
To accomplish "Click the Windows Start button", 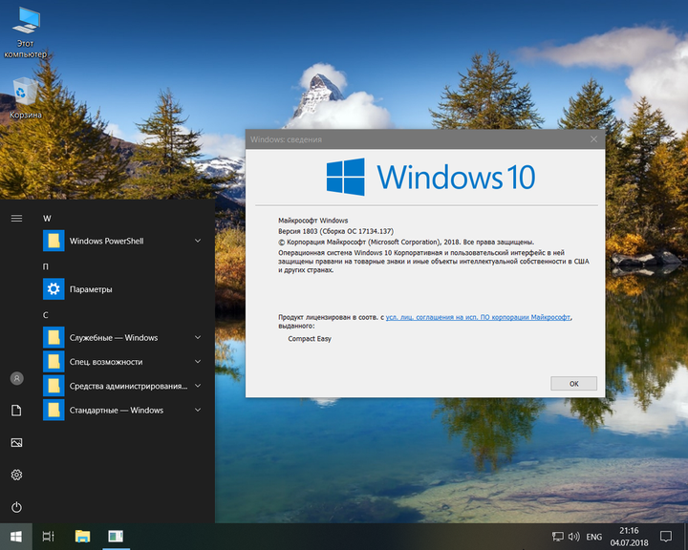I will click(16, 537).
